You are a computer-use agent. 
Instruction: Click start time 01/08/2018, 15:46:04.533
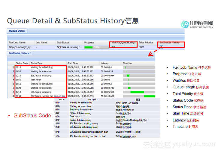pyautogui.click(x=80, y=96)
